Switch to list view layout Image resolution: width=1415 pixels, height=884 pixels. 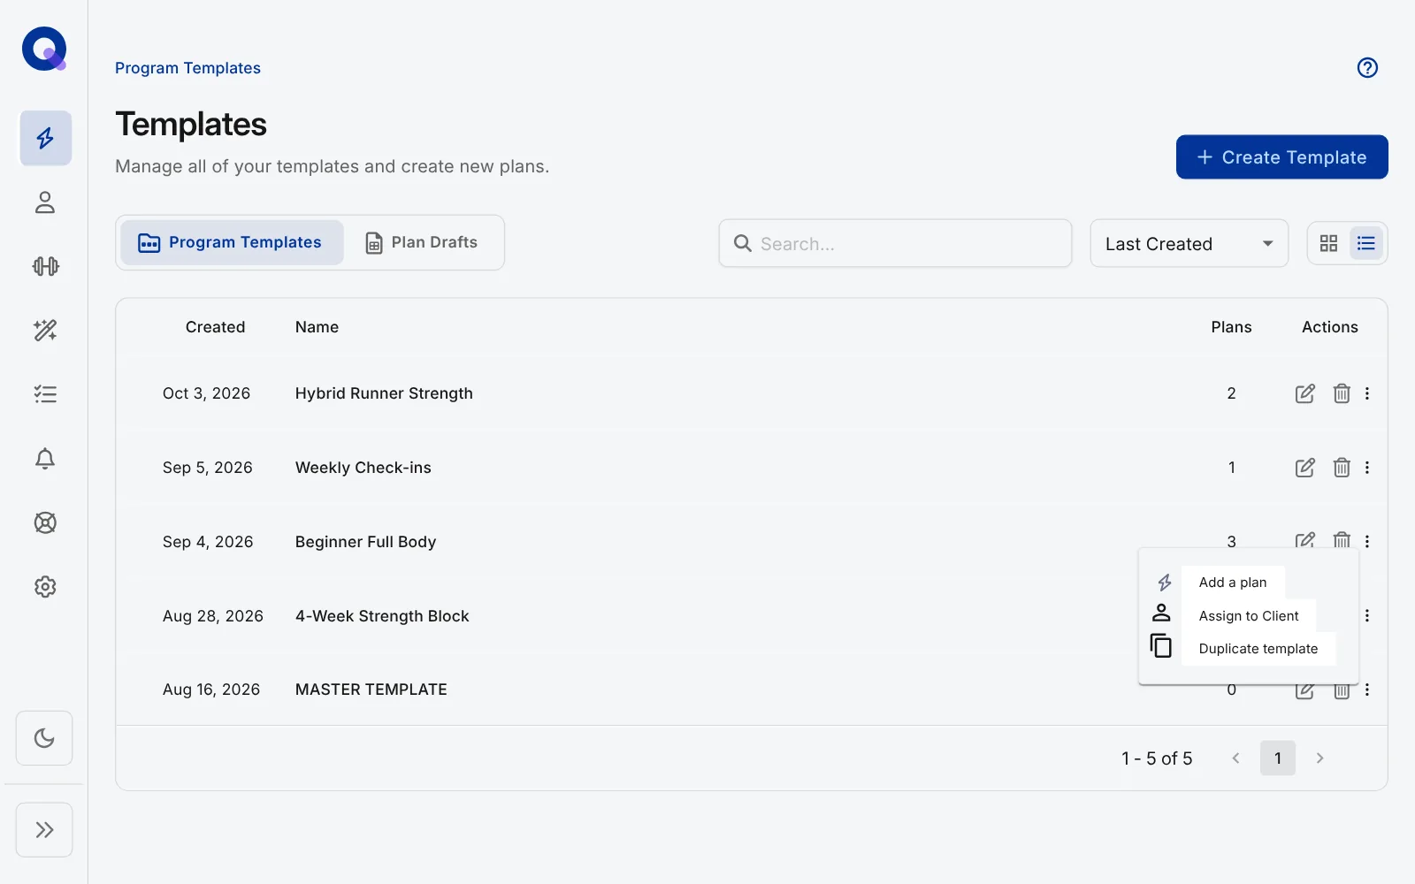[1365, 243]
